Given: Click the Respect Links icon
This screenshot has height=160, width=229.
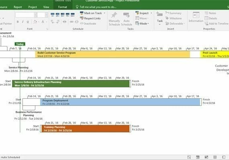Looking at the screenshot, I should tap(82, 18).
